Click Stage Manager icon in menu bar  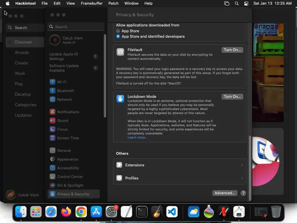227,3
